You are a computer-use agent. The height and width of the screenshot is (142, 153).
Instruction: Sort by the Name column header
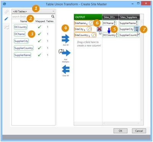tap(23, 21)
